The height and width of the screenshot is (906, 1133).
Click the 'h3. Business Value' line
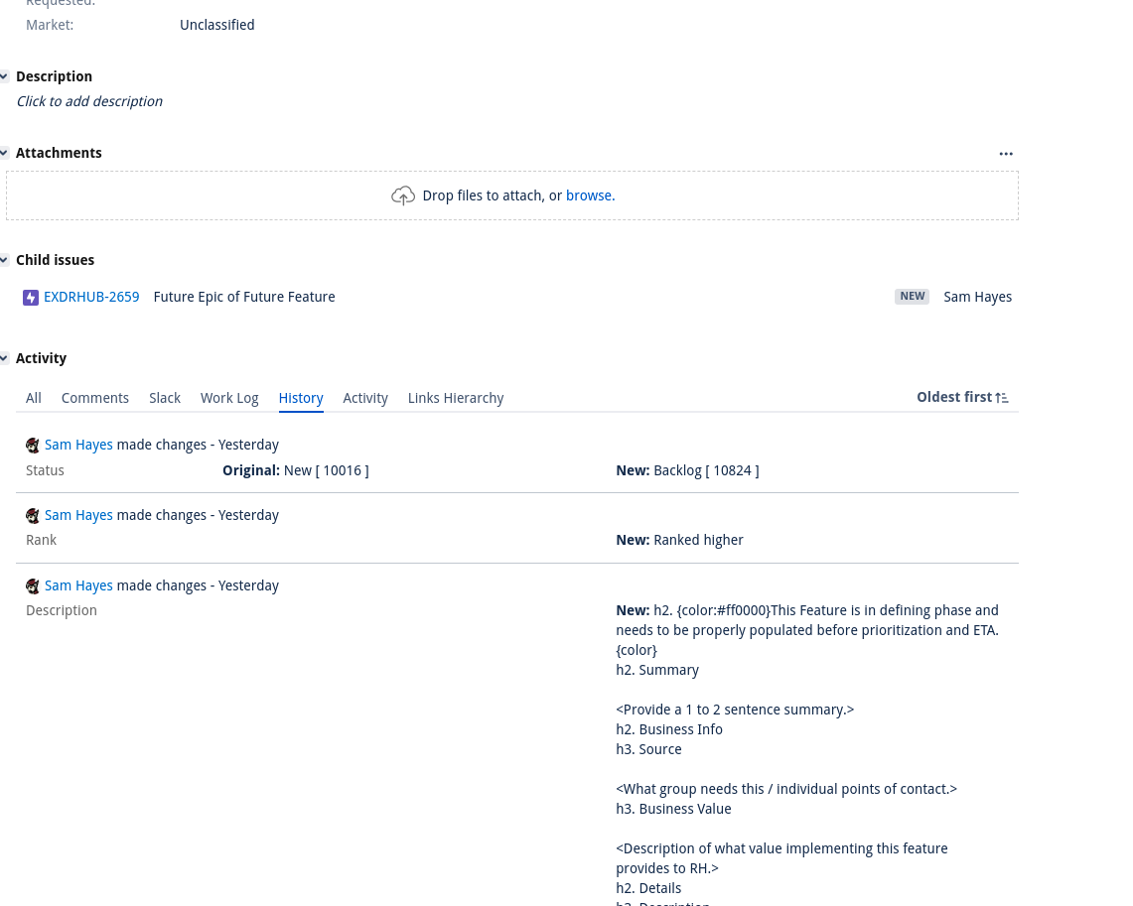[673, 809]
